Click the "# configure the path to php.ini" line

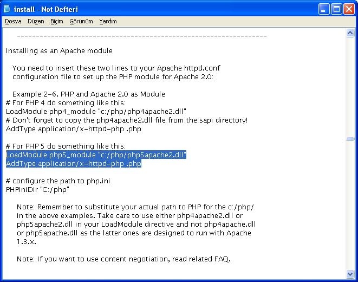click(x=58, y=181)
